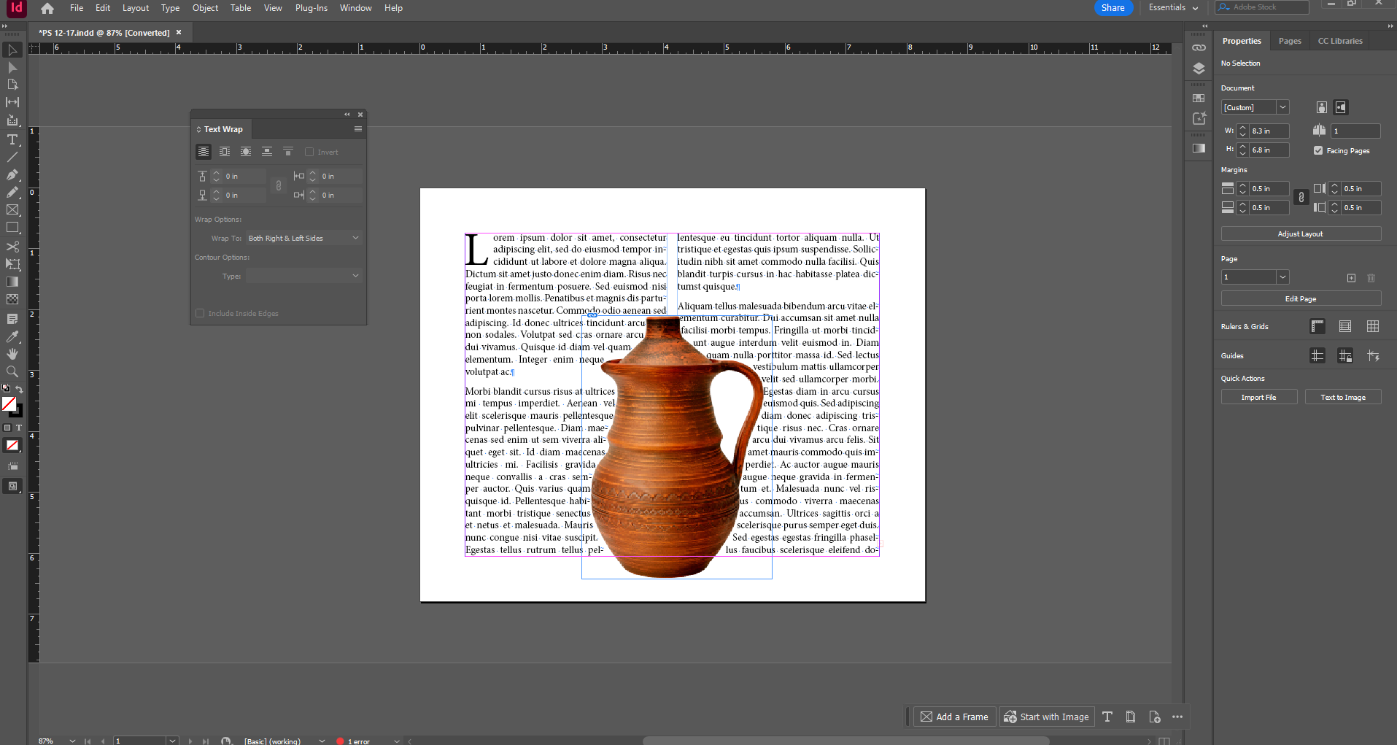Click the document Width field

(1269, 131)
